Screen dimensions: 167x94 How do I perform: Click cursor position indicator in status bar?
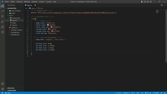click(118, 93)
